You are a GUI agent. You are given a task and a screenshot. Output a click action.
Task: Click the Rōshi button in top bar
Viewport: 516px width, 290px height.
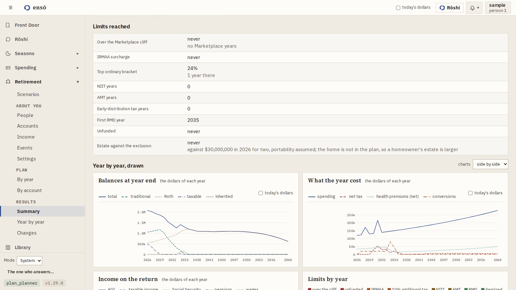coord(450,8)
